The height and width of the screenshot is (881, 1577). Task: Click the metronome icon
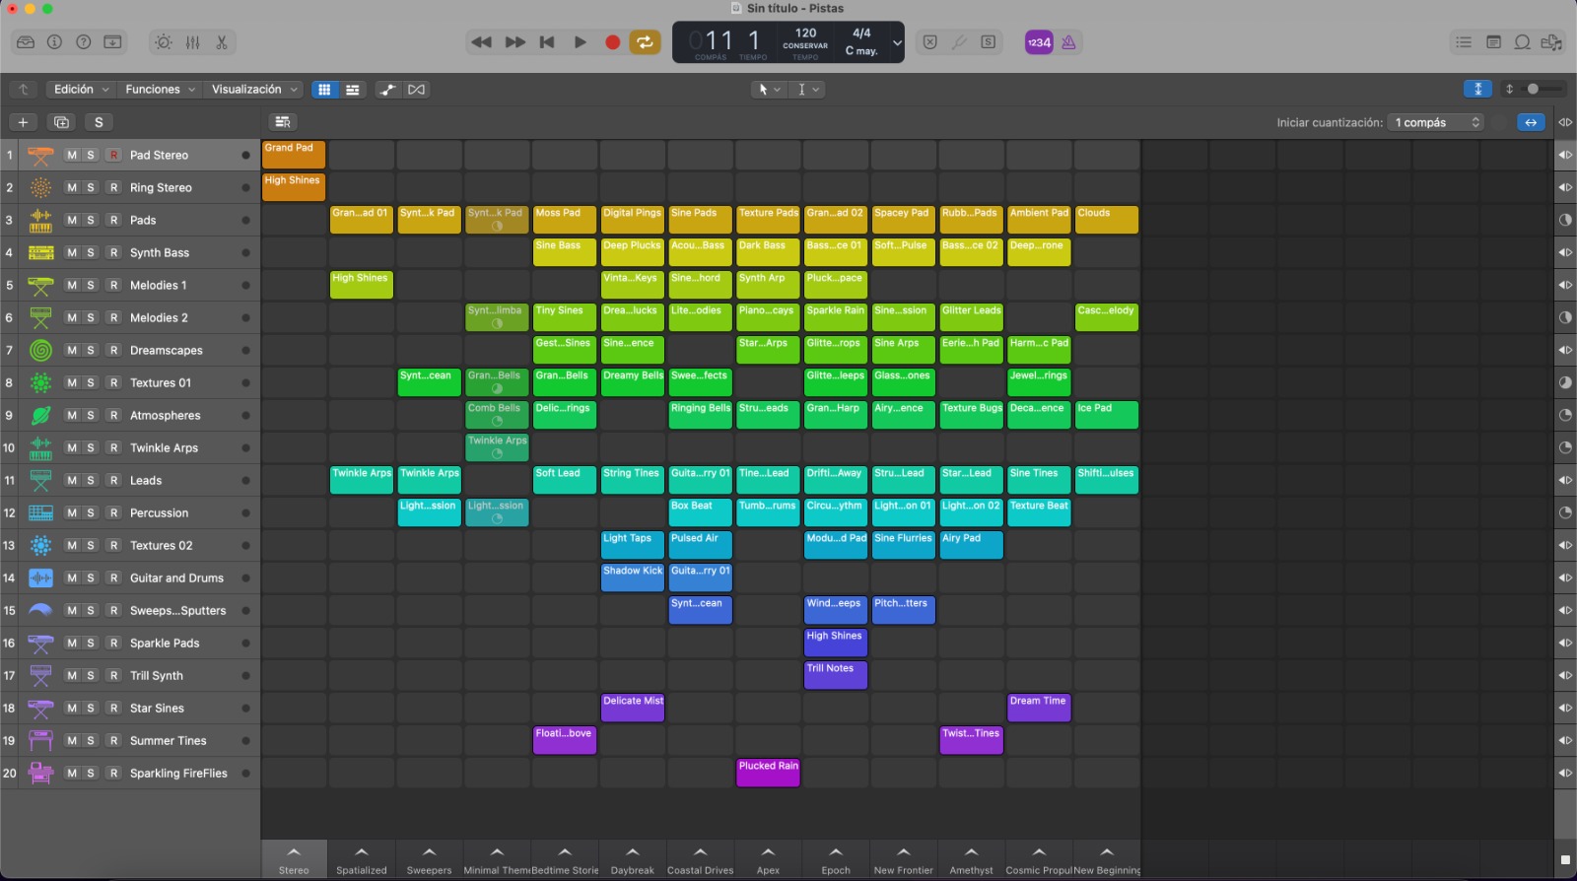click(1068, 42)
